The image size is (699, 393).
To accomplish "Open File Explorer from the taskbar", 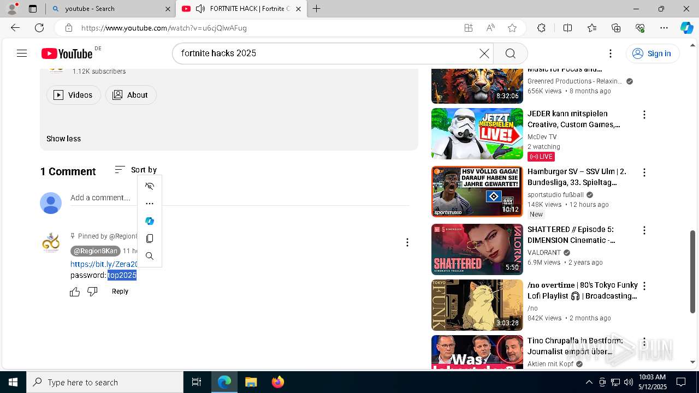I will [251, 382].
